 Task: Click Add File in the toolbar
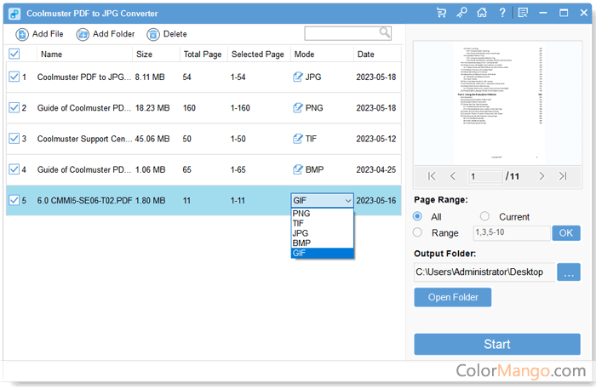[40, 34]
